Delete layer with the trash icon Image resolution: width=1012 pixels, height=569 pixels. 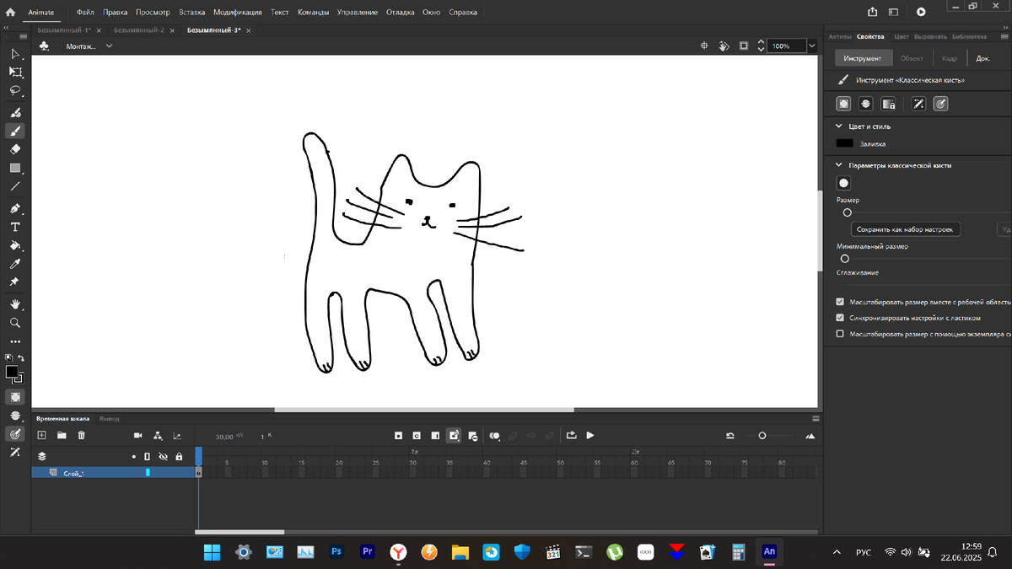tap(82, 436)
